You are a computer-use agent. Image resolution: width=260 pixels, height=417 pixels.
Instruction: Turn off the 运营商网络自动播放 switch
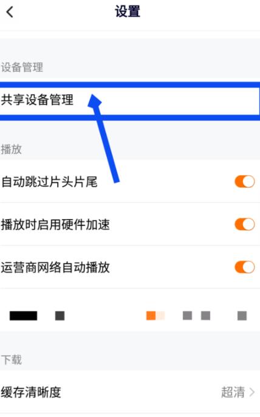point(245,267)
